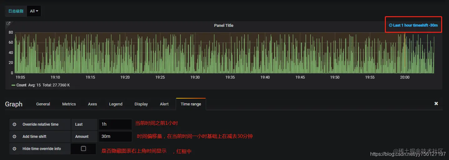Click the 19:05 time axis label
Image resolution: width=449 pixels, height=160 pixels.
[x=20, y=77]
